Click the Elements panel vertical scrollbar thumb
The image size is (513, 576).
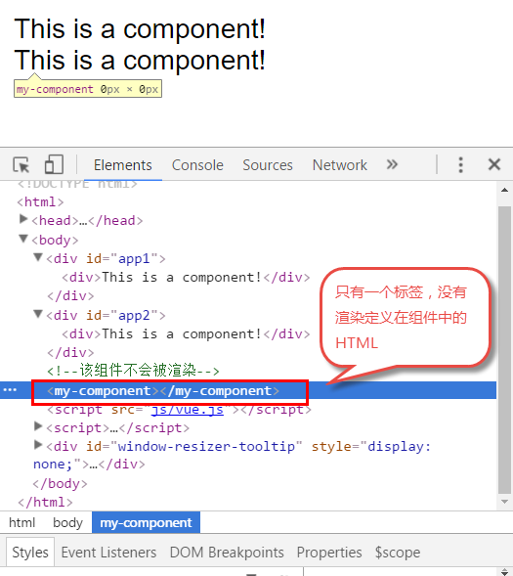coord(504,350)
